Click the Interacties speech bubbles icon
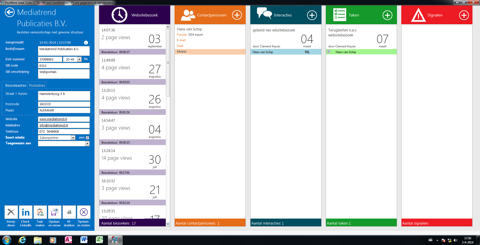This screenshot has width=480, height=245. [264, 13]
